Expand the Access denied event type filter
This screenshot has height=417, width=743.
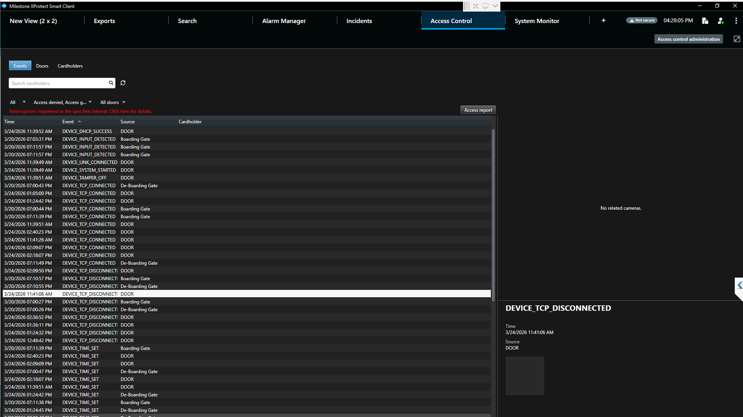62,102
